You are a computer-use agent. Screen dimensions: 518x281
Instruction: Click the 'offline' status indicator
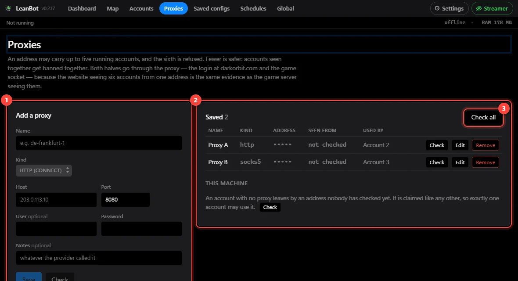[455, 22]
